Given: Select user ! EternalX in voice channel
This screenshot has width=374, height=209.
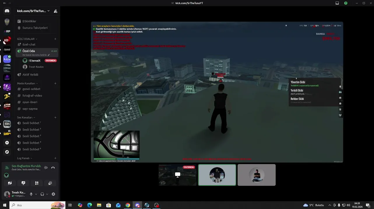Looking at the screenshot, I should tap(39, 61).
